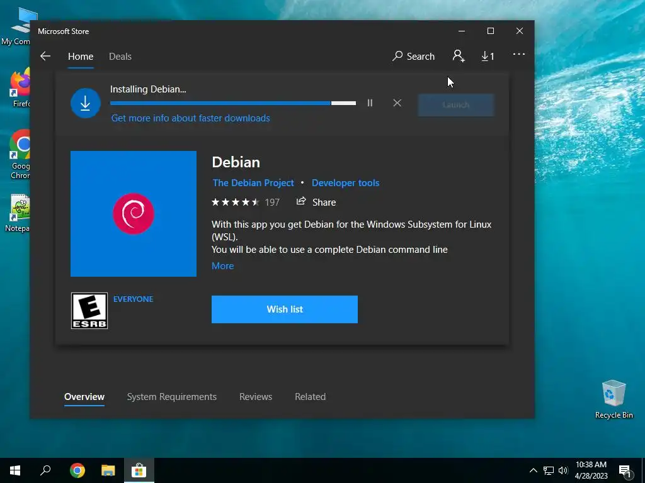This screenshot has width=645, height=483.
Task: Click Microsoft Store taskbar icon
Action: (139, 470)
